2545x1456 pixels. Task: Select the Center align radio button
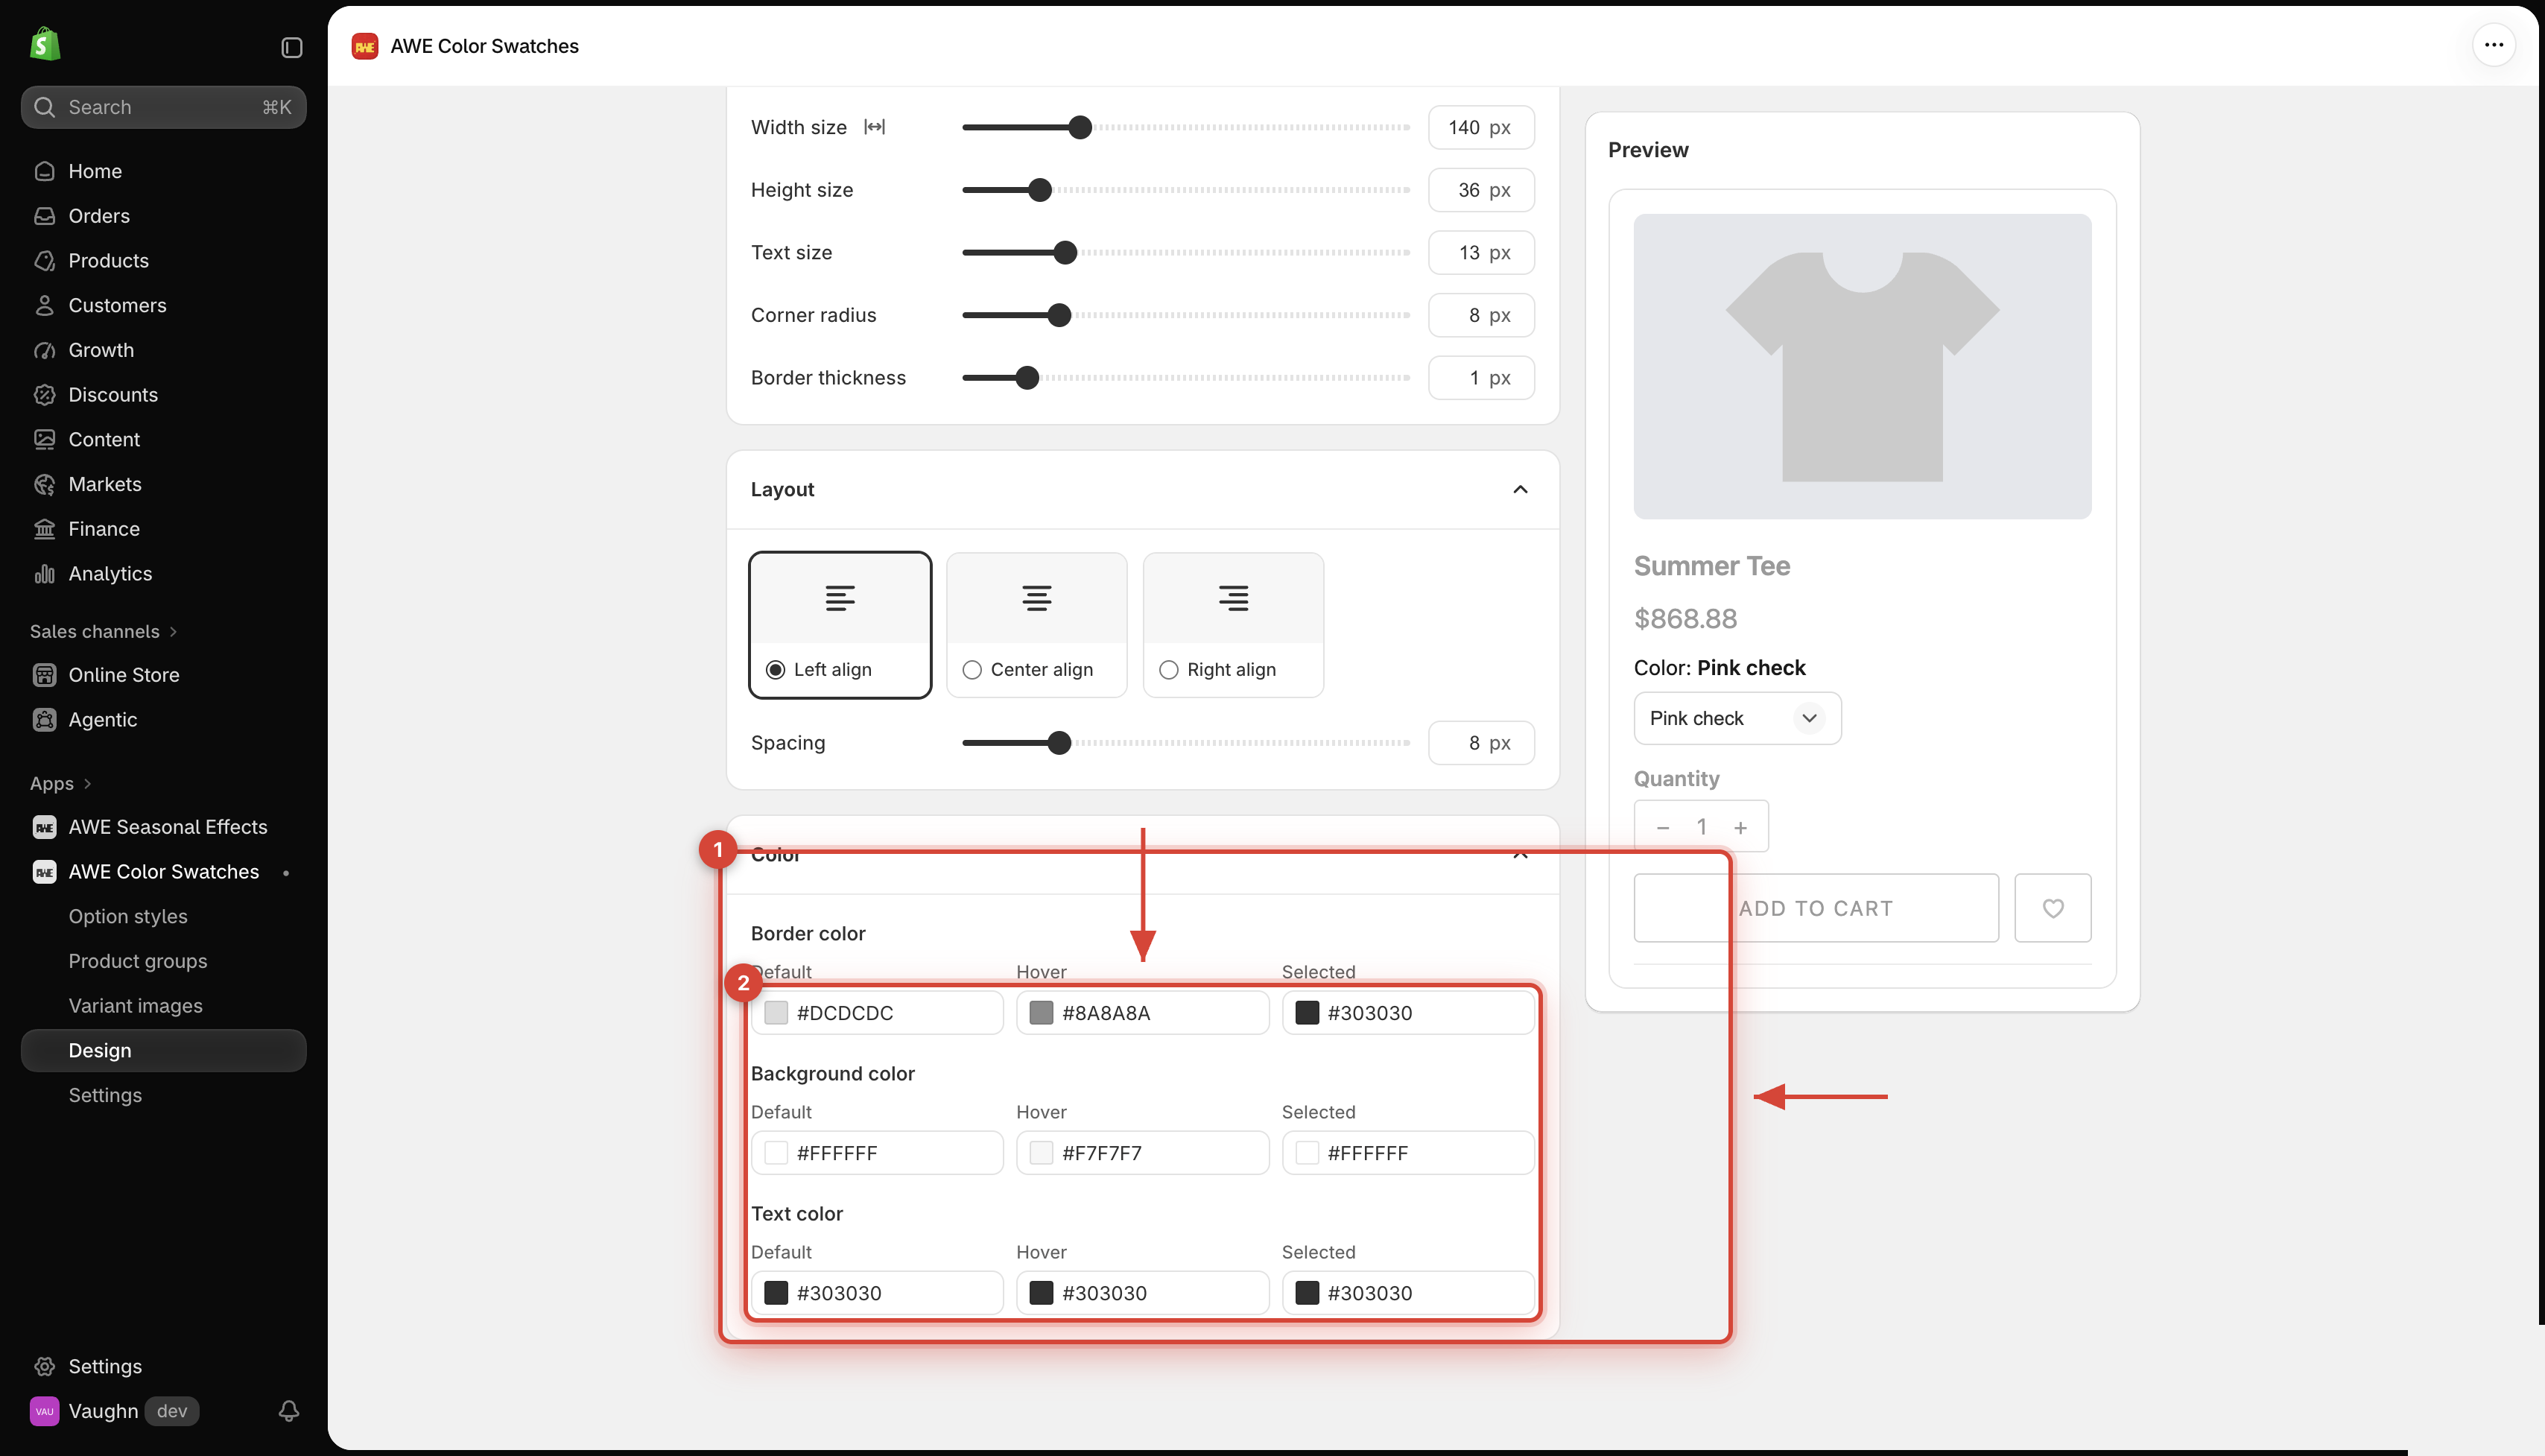click(972, 670)
